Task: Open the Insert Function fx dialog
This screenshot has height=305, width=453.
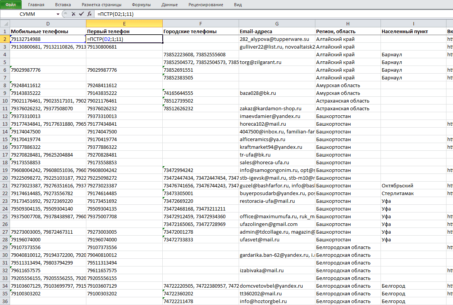Action: (89, 14)
